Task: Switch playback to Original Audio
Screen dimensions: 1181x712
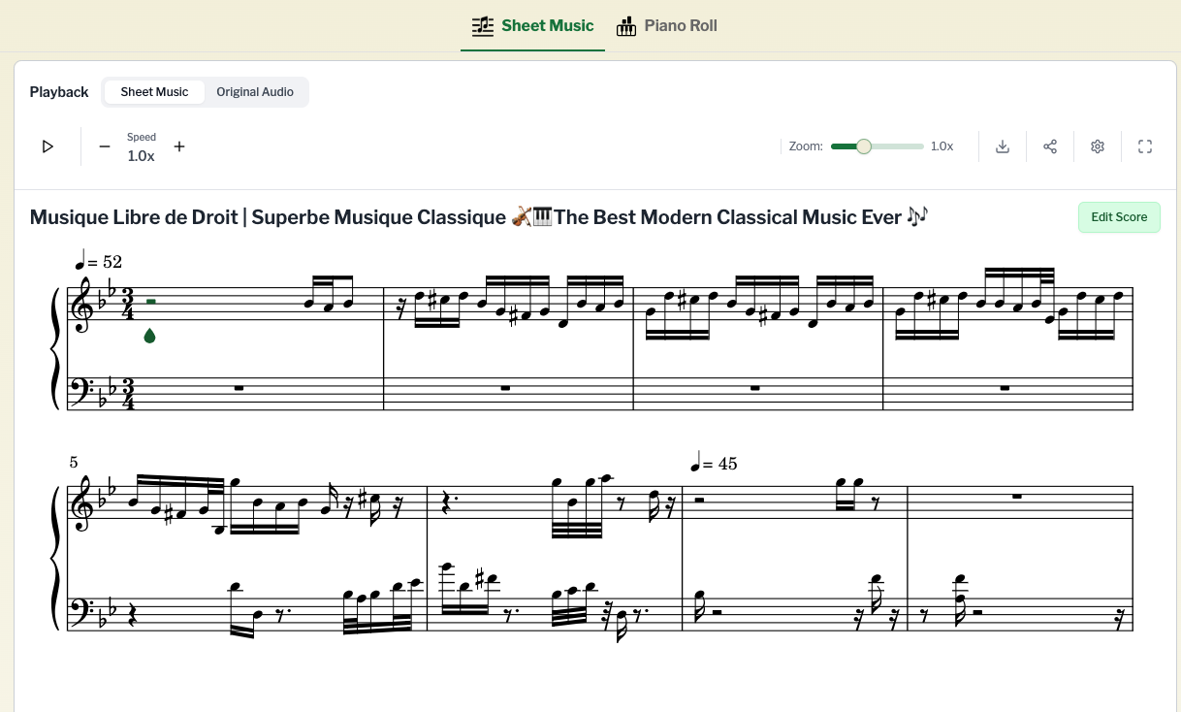Action: tap(255, 92)
